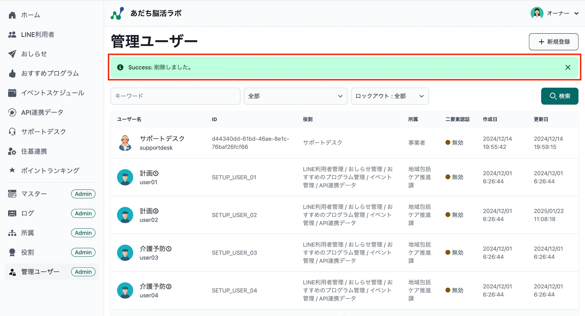Click the 住基連携 sidebar icon
The height and width of the screenshot is (316, 585).
tap(12, 151)
